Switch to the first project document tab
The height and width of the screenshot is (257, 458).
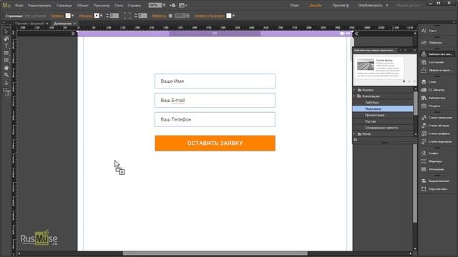(x=30, y=24)
